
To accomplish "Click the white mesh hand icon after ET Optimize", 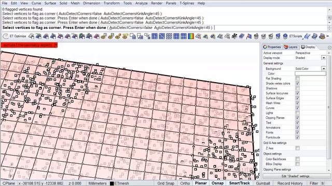I will click(x=31, y=36).
